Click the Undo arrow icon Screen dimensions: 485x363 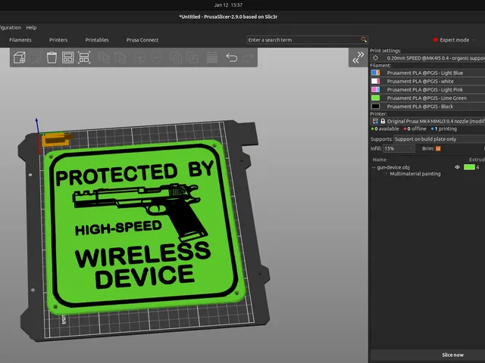(231, 57)
